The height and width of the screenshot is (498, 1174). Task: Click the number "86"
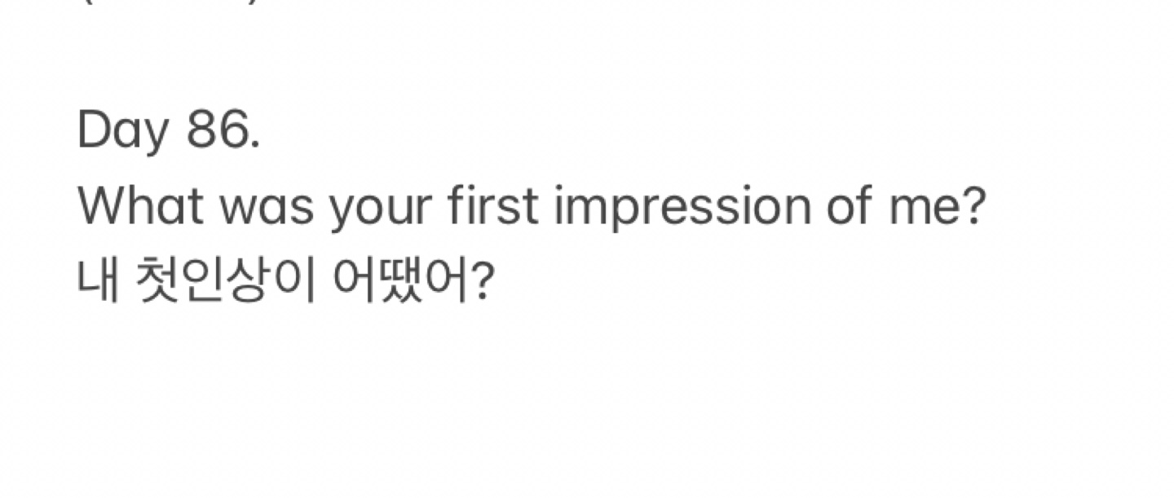217,130
